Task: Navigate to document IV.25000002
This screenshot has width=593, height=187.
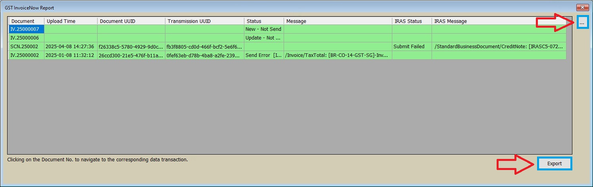Action: [25, 55]
